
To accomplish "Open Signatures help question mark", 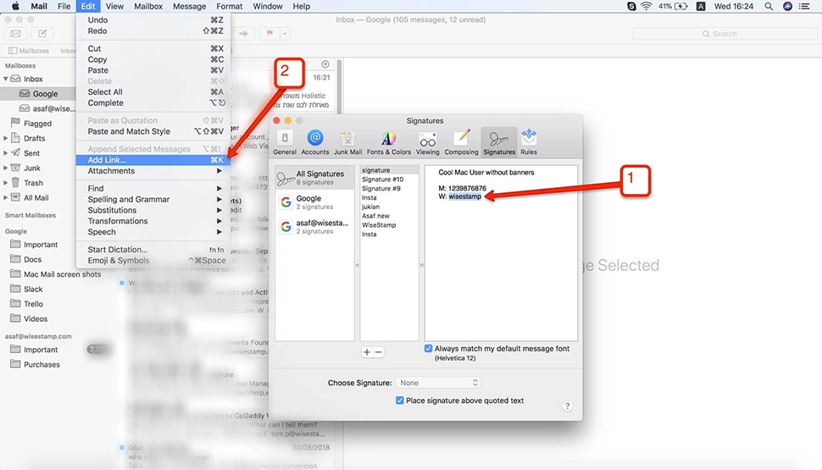I will click(x=567, y=406).
